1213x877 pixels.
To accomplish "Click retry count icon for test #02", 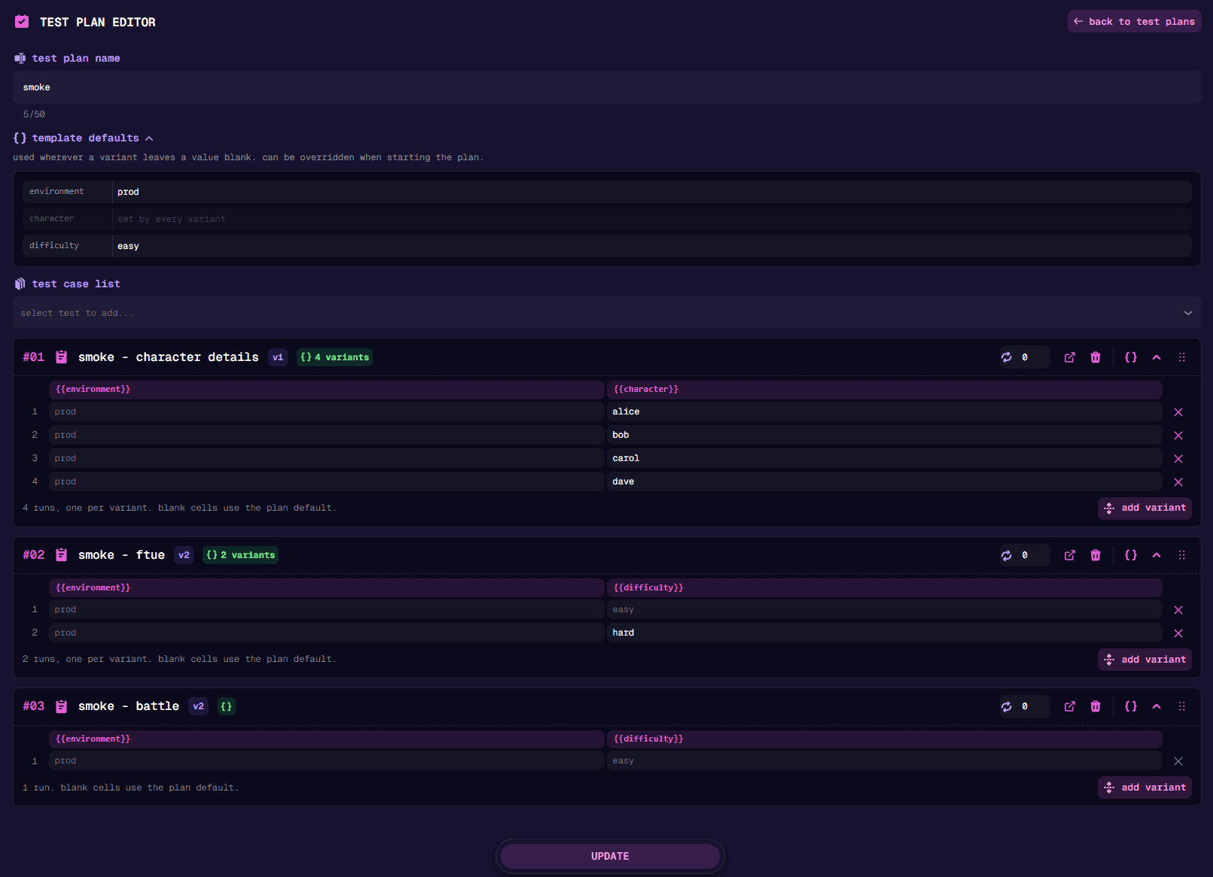I will 1007,555.
